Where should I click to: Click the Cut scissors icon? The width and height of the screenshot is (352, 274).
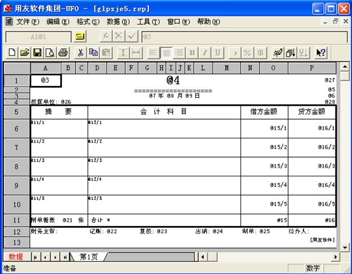pos(80,53)
